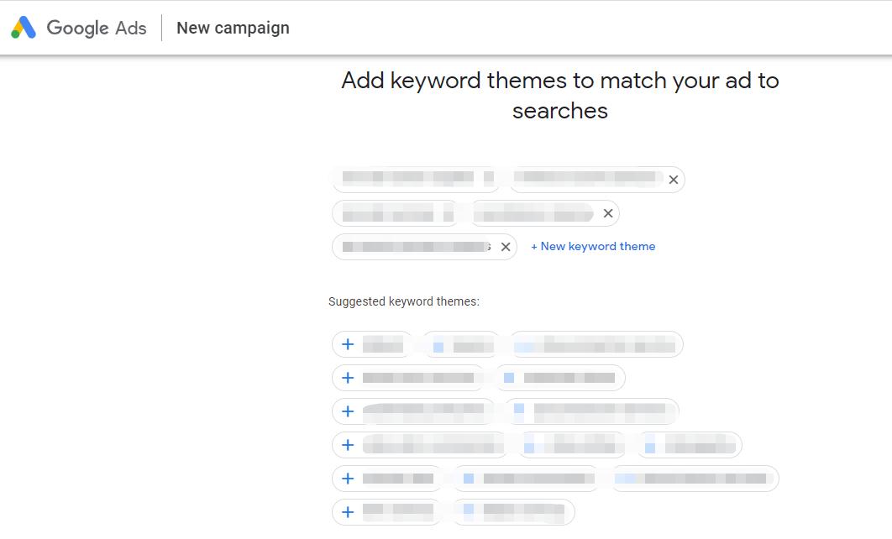892x539 pixels.
Task: Add second suggested theme in the sixth row
Action: click(469, 512)
